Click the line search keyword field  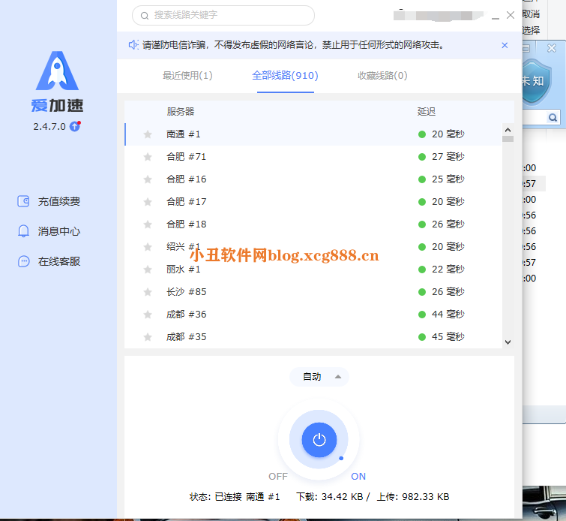click(x=223, y=15)
